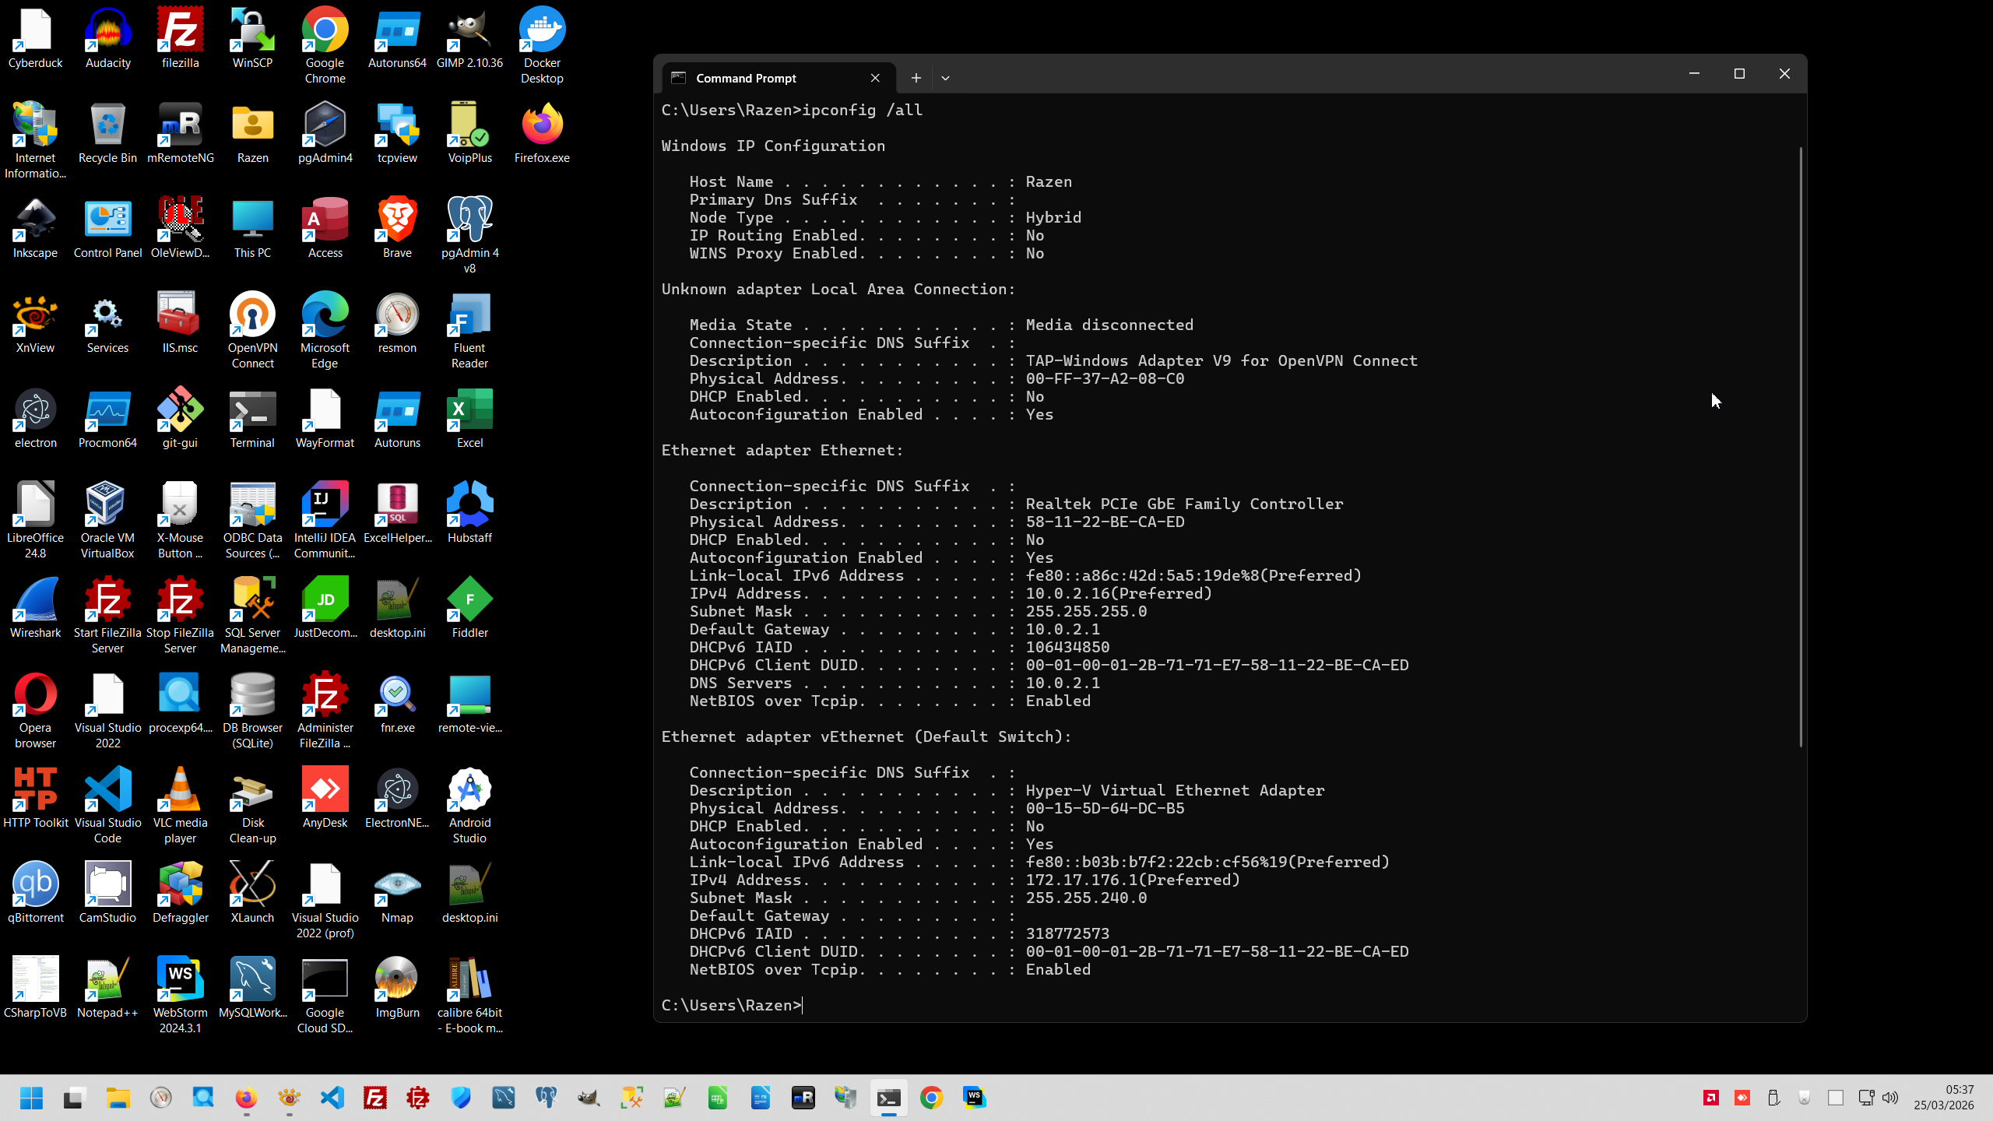1993x1121 pixels.
Task: Open the Wireshark desktop icon
Action: [x=35, y=600]
